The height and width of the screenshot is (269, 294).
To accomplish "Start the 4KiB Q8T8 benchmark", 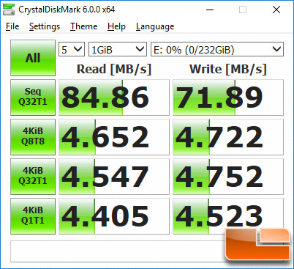I will pos(33,137).
